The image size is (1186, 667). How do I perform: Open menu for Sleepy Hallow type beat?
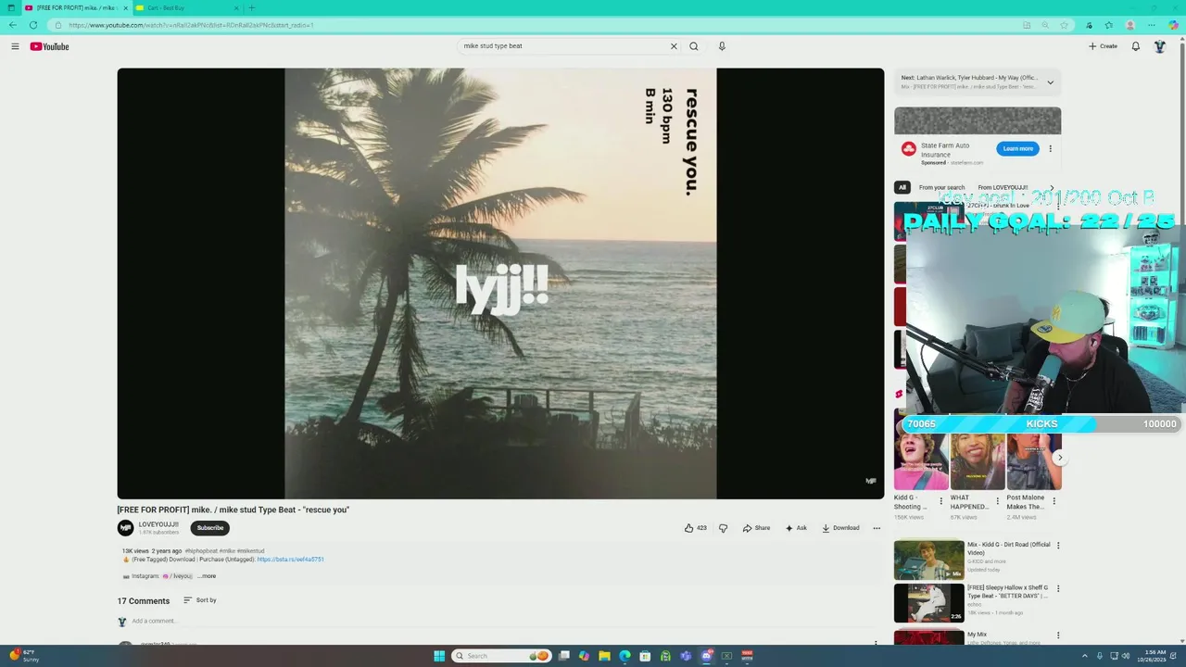[1058, 588]
